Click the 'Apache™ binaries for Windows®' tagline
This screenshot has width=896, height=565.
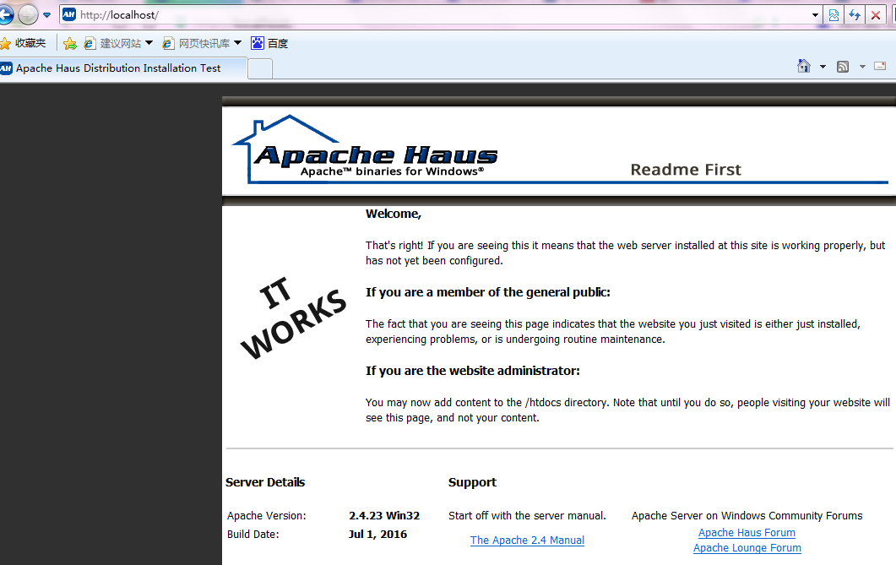(x=392, y=171)
